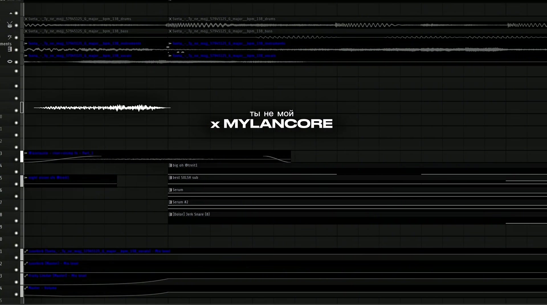This screenshot has height=305, width=547.
Task: Select the 'best SXLSH sub' clip title
Action: (185, 178)
